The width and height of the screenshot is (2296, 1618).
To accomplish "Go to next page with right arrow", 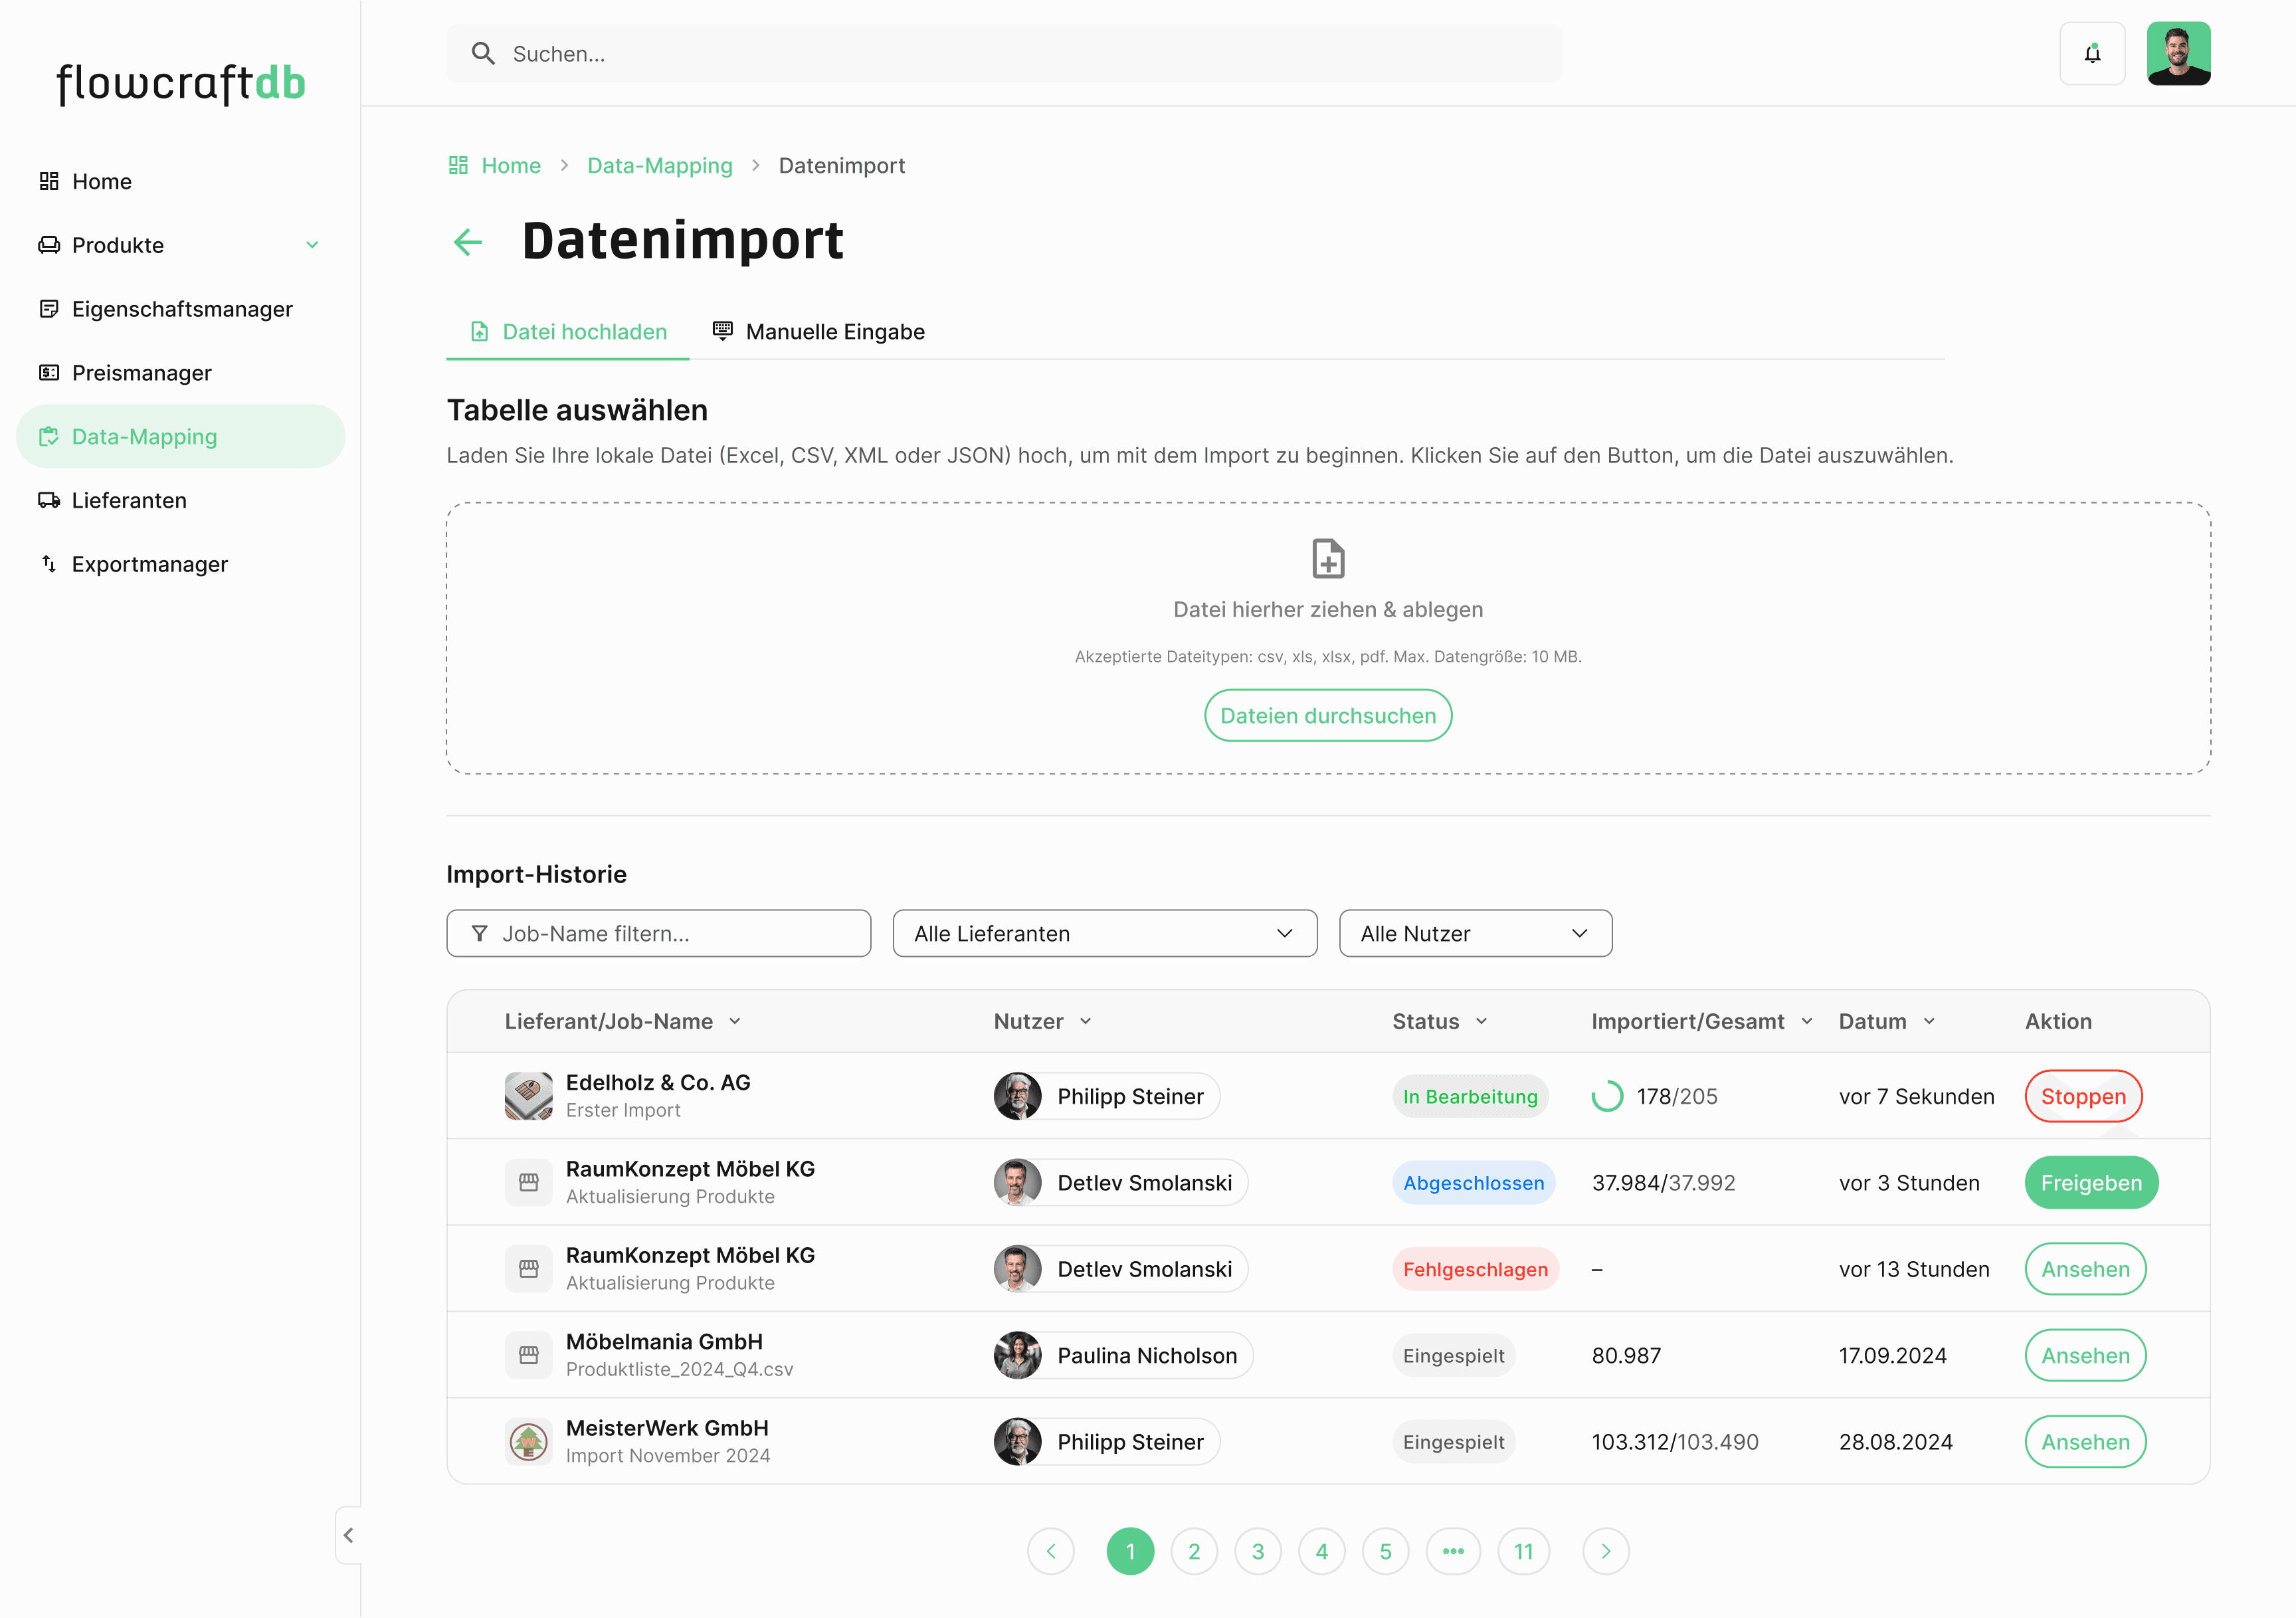I will (x=1605, y=1551).
